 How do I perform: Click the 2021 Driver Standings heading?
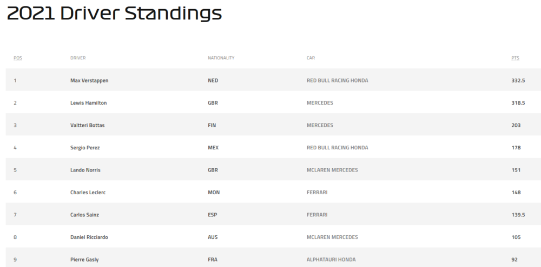pos(114,13)
